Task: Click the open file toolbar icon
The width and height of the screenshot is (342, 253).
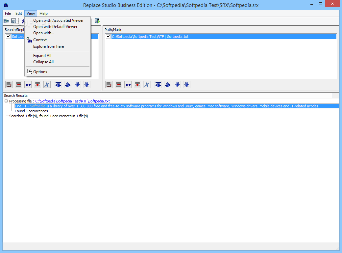Action: [6, 21]
